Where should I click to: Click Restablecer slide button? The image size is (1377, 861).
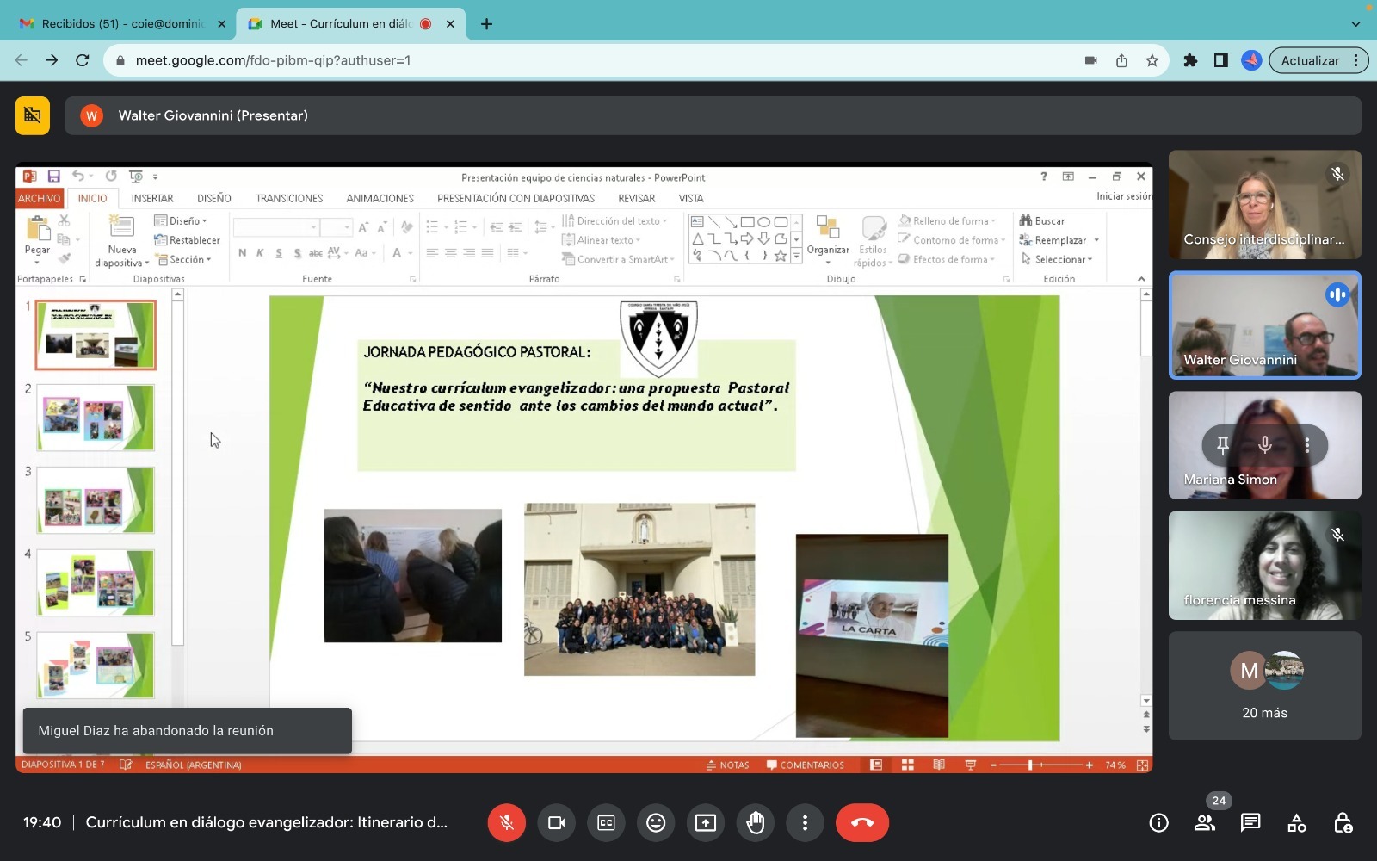pyautogui.click(x=187, y=240)
